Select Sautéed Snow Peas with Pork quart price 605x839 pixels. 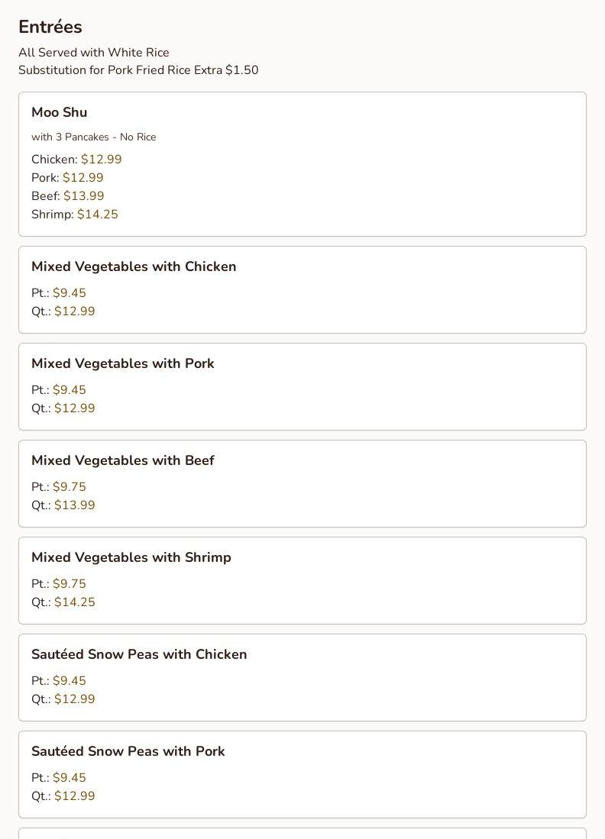[74, 796]
